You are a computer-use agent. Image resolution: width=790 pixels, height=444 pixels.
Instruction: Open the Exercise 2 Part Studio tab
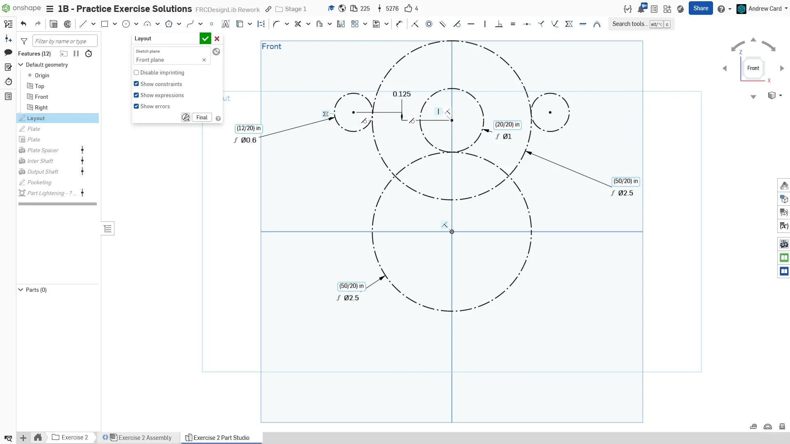pyautogui.click(x=221, y=437)
